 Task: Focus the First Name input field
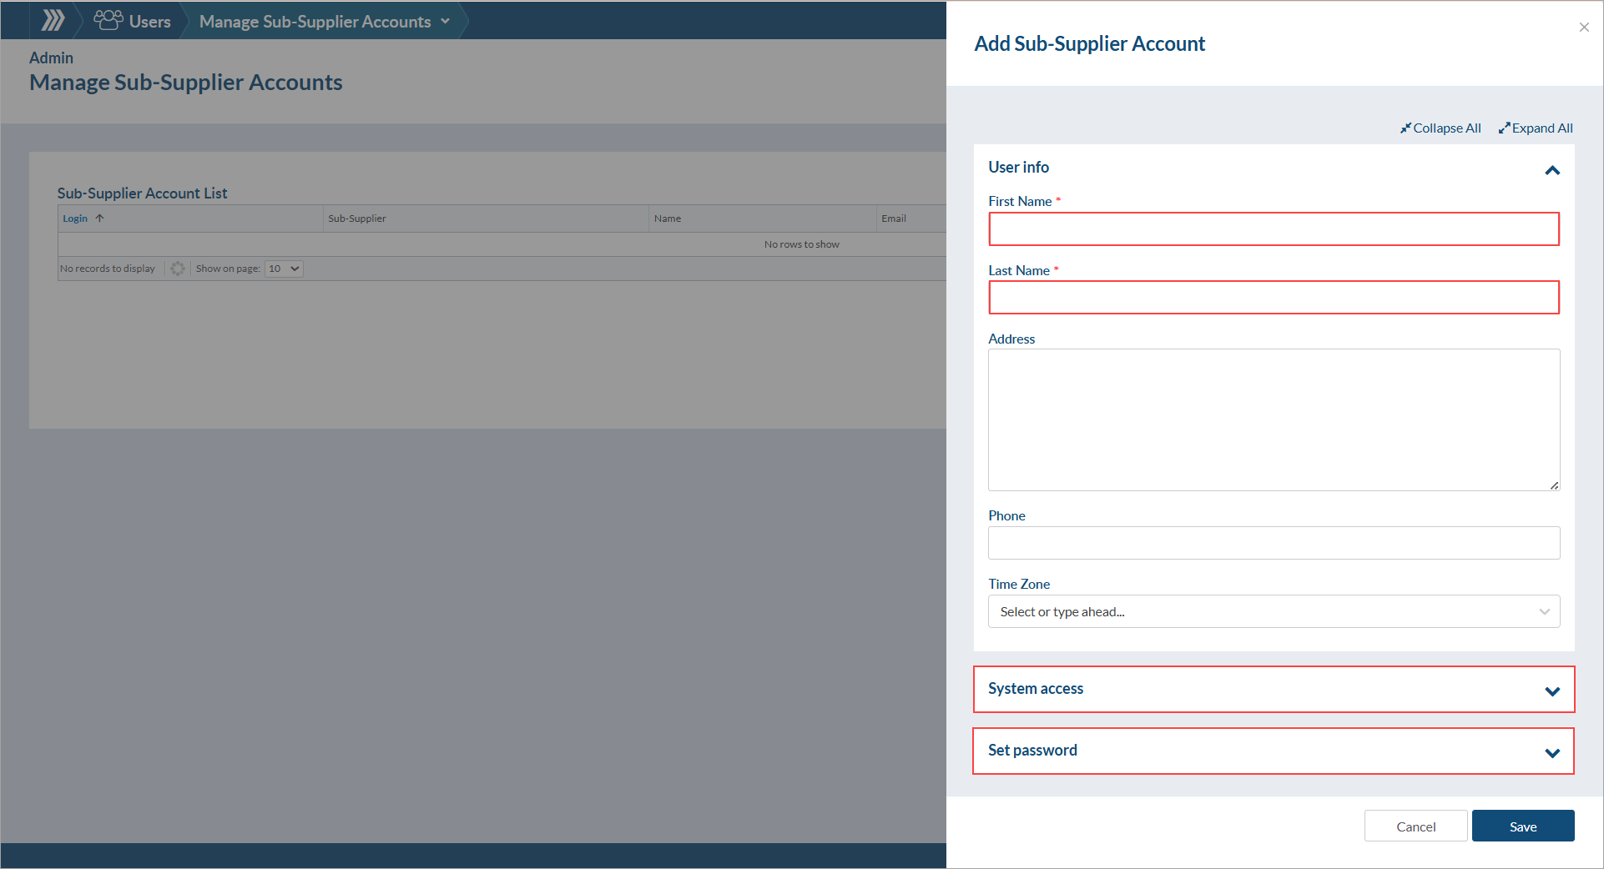pos(1274,229)
